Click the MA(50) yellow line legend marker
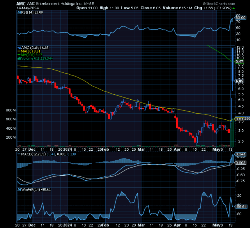 coord(19,51)
